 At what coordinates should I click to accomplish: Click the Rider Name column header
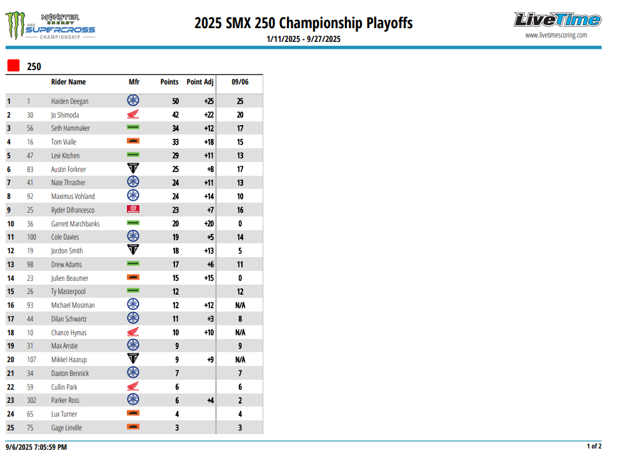coord(68,82)
